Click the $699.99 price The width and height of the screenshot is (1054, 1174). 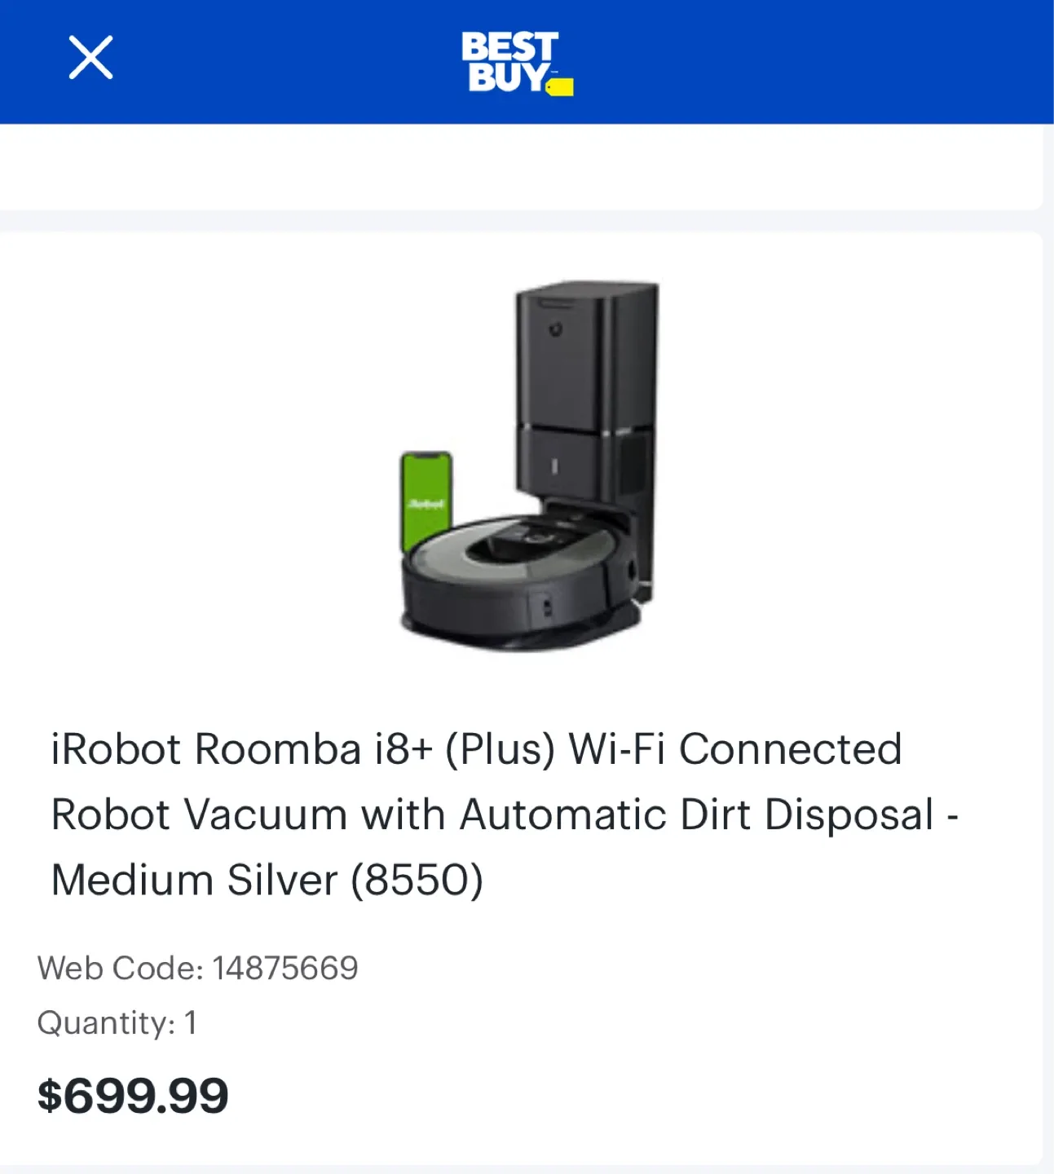pyautogui.click(x=133, y=1095)
